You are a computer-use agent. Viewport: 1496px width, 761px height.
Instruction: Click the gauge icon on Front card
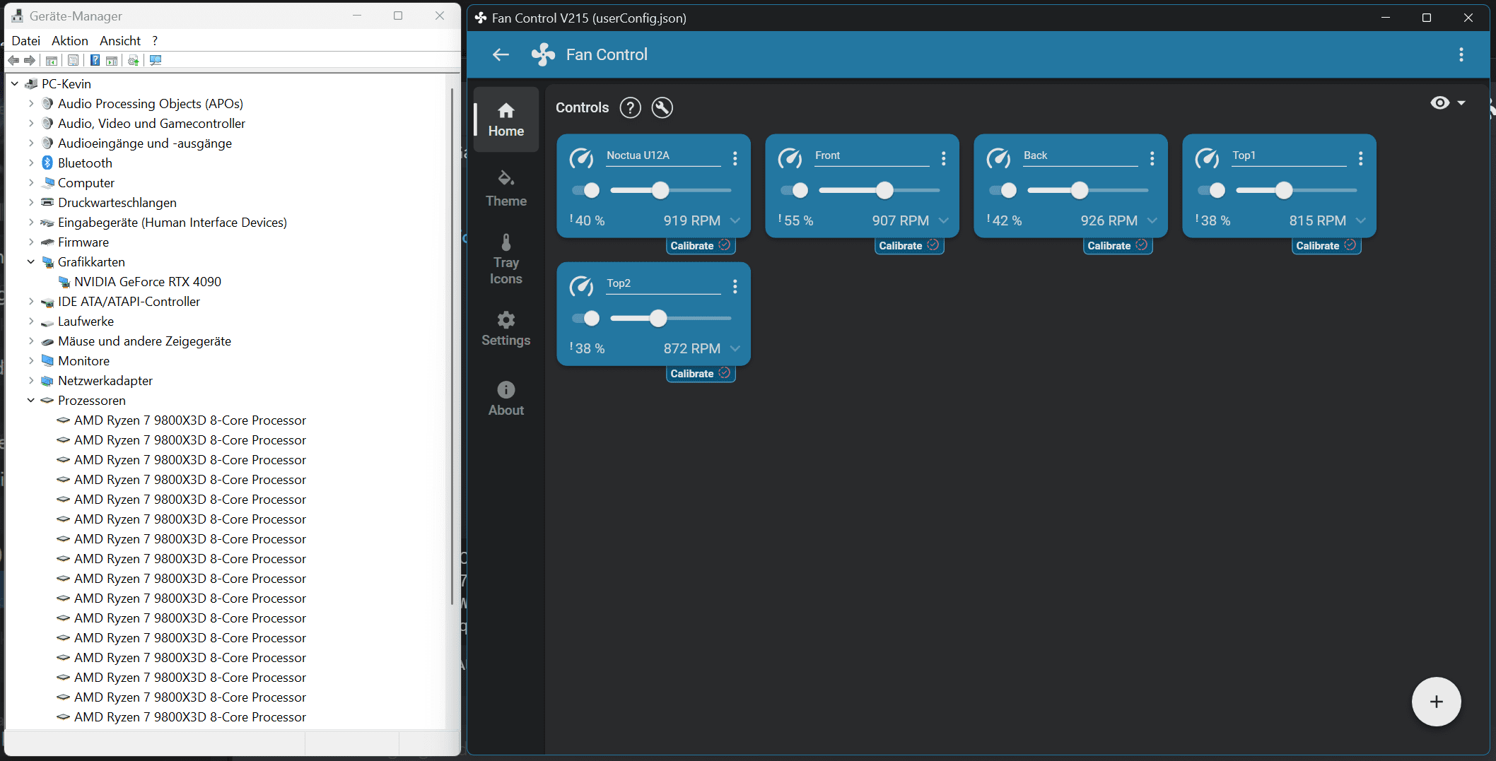(x=790, y=158)
